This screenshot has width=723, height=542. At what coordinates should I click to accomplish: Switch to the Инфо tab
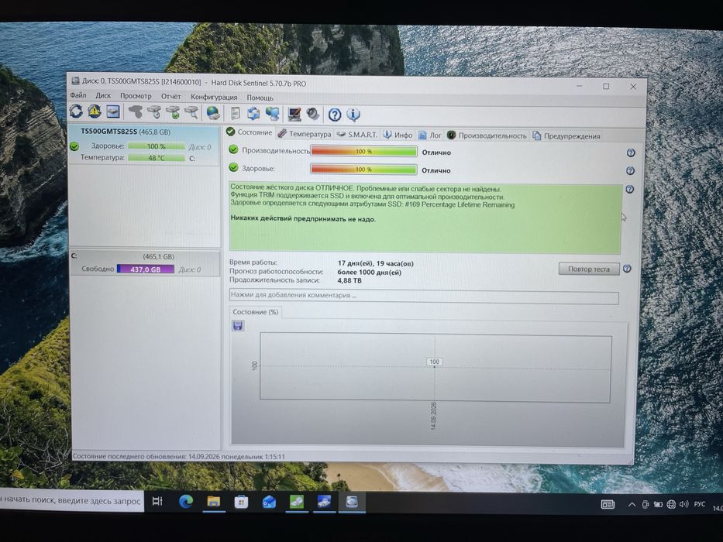click(398, 135)
